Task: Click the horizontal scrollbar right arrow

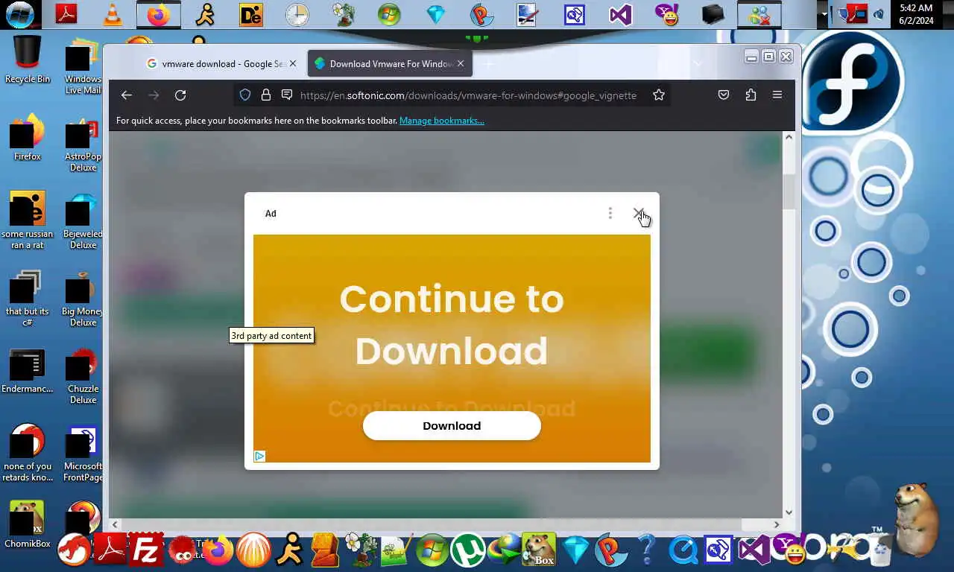Action: pos(776,524)
